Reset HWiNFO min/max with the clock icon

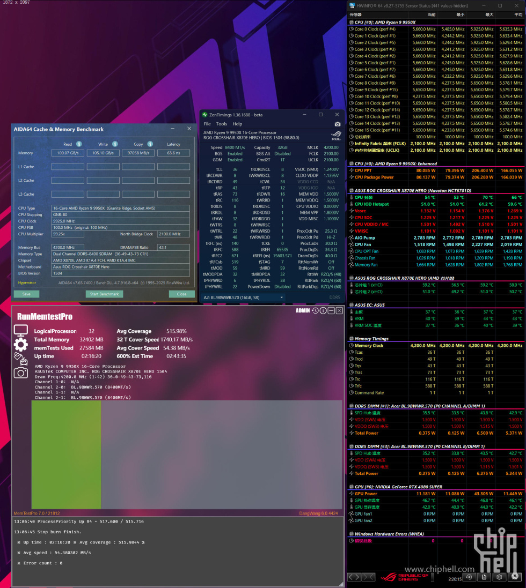(469, 577)
